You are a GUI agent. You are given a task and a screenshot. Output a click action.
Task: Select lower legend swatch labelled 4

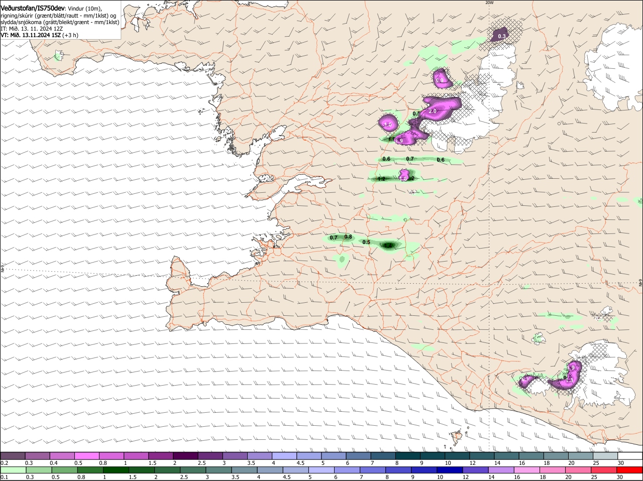(x=270, y=470)
